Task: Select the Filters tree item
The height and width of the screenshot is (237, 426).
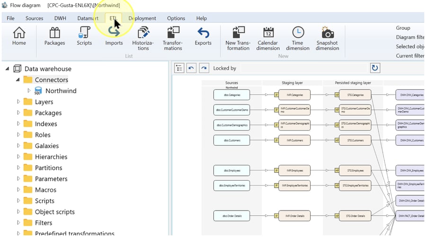Action: pos(44,223)
